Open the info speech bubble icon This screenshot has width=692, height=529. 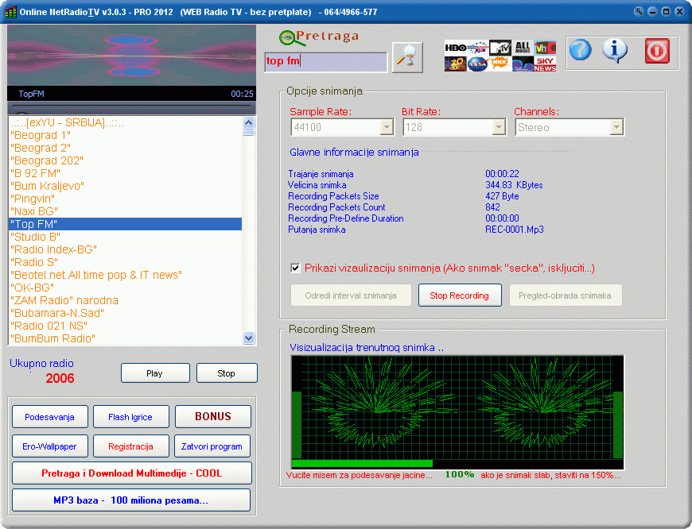(x=615, y=50)
